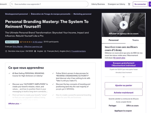Click 'À partir de 15,00 € par mois' text
The image size is (151, 113).
tap(124, 69)
